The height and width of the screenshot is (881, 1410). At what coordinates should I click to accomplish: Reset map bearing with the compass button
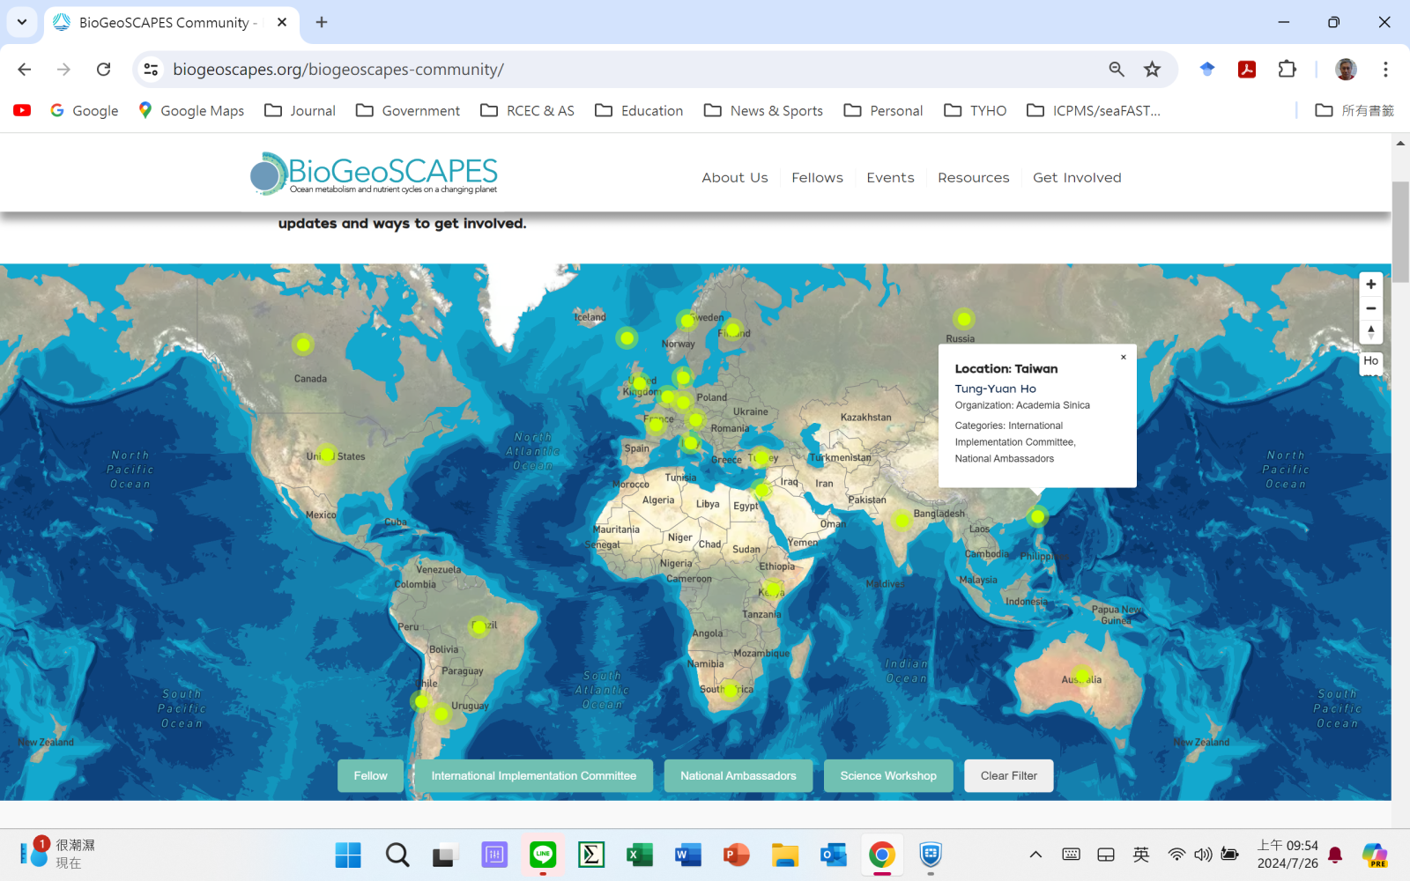(1370, 332)
